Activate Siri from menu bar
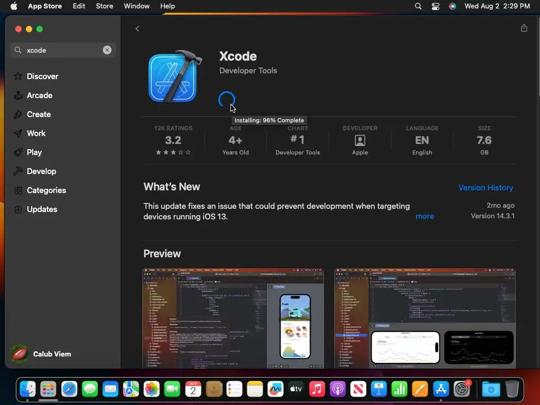 [452, 6]
